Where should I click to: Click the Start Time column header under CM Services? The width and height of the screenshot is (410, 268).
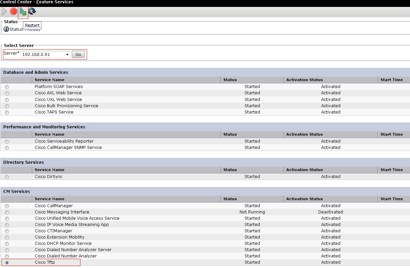coord(392,199)
